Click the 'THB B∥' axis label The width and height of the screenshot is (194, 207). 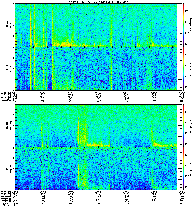point(7,69)
